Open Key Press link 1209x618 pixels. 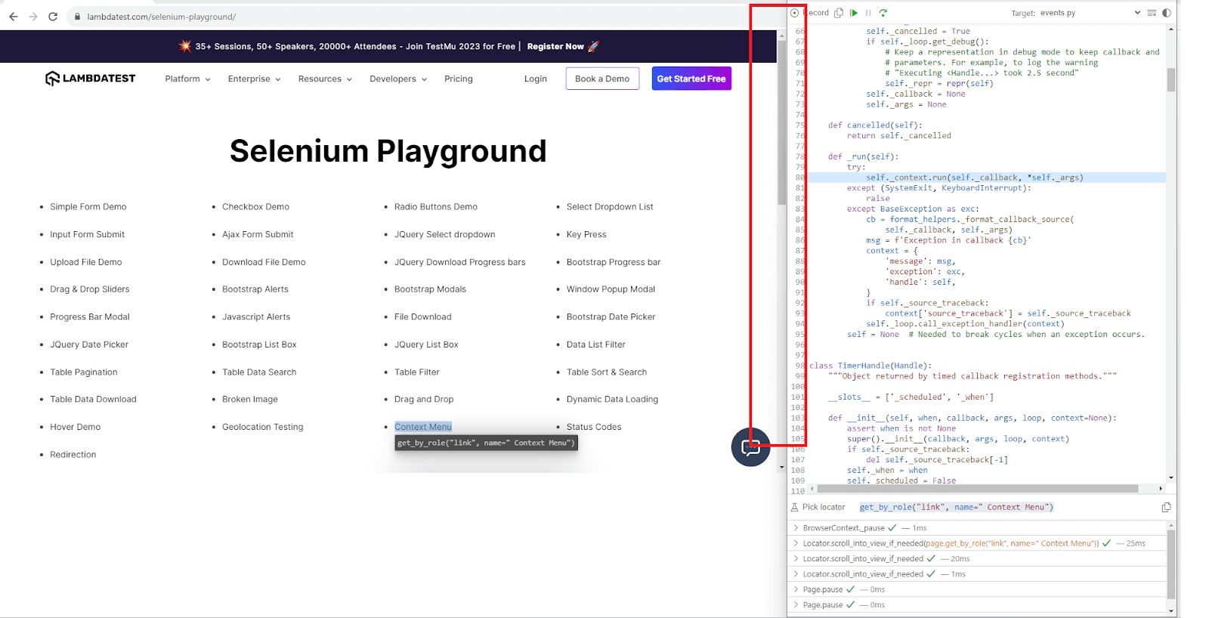[x=586, y=234]
